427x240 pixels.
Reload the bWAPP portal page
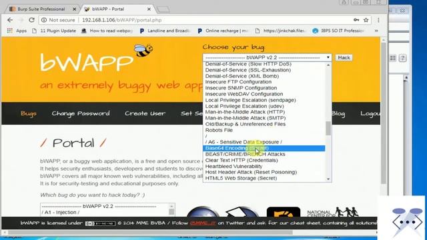coord(31,20)
